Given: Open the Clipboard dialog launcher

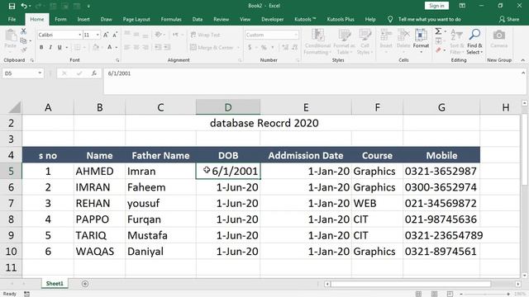Looking at the screenshot, I should 31,60.
